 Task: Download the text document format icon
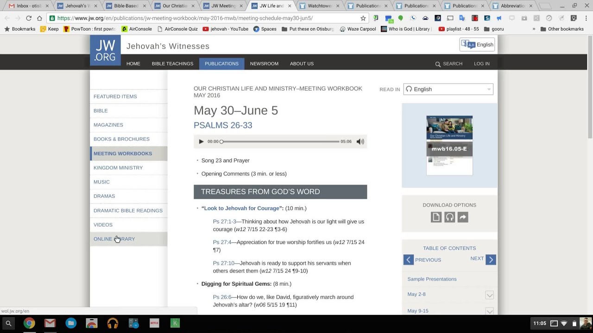coord(436,217)
